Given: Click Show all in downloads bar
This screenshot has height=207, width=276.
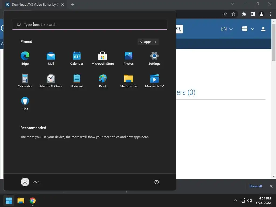Looking at the screenshot, I should (256, 186).
